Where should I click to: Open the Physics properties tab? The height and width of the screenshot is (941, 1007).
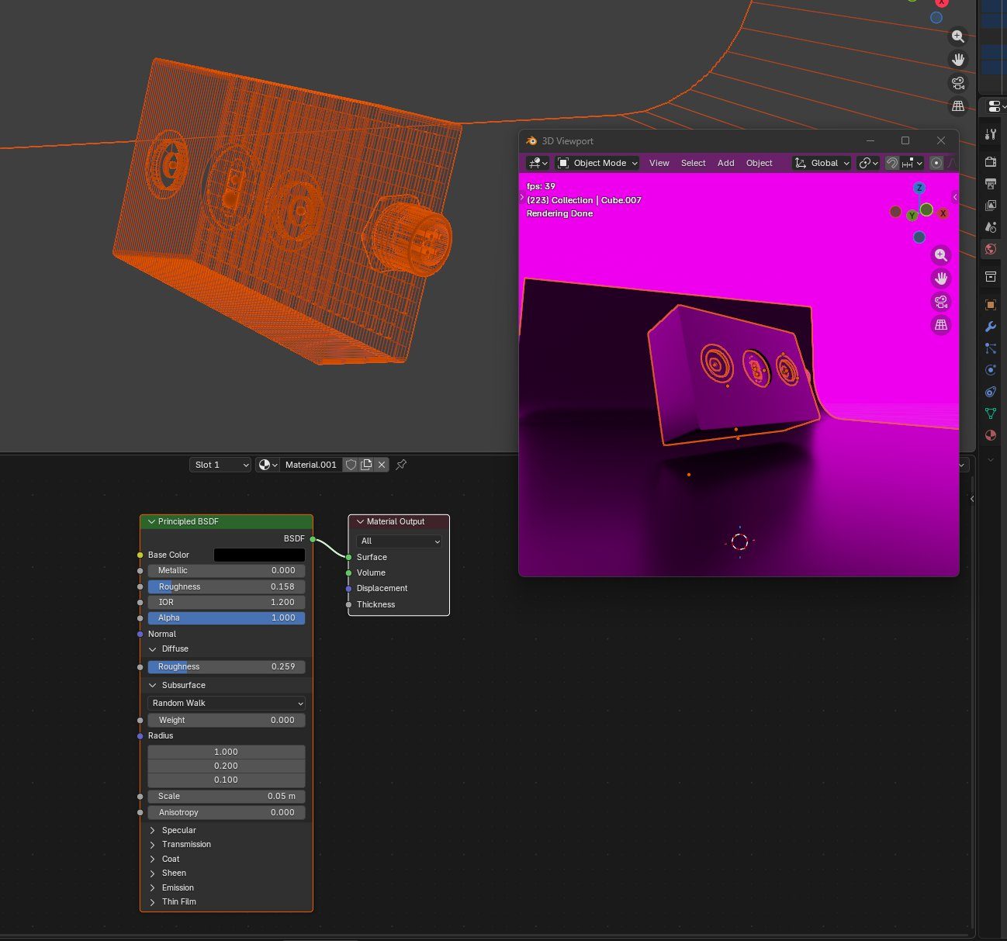point(991,370)
